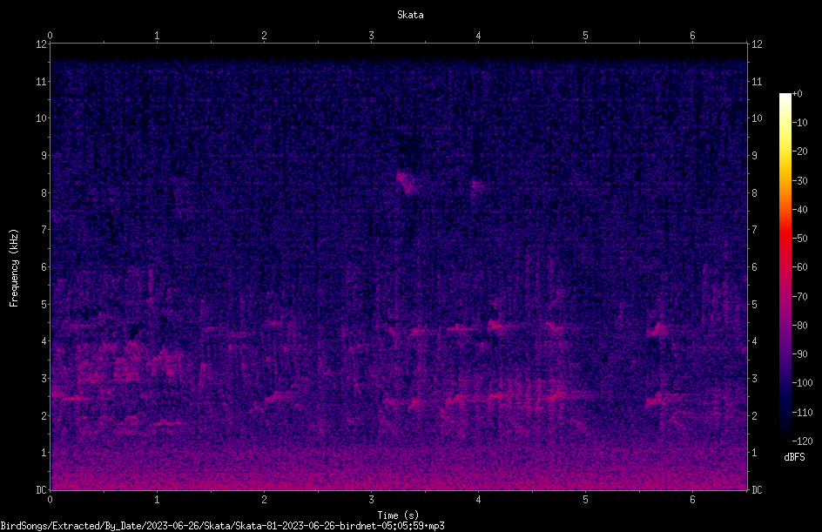Click the "-10" label on the color scale
The height and width of the screenshot is (532, 822).
tap(799, 123)
